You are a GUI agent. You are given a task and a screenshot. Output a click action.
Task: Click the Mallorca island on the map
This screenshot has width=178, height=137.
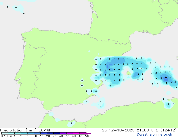128,73
